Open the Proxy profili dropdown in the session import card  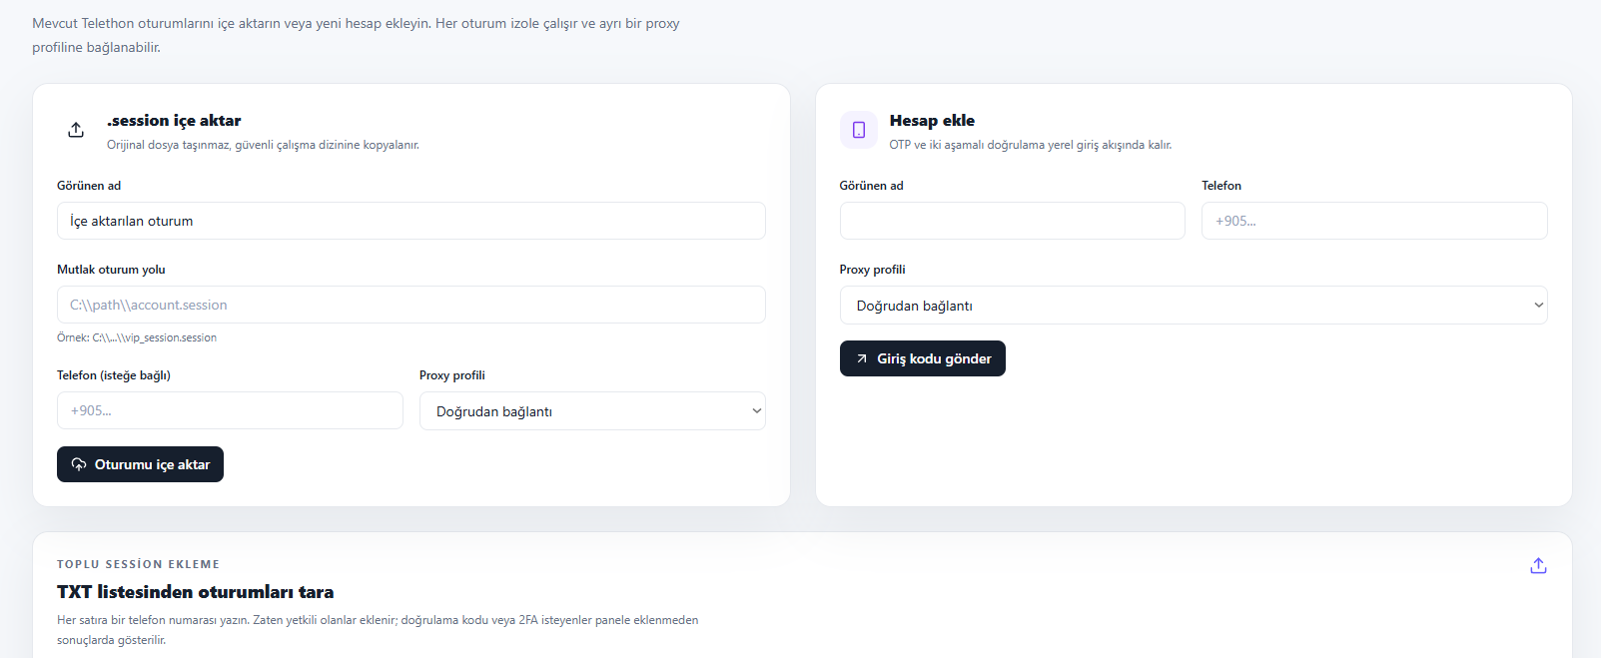pyautogui.click(x=592, y=411)
